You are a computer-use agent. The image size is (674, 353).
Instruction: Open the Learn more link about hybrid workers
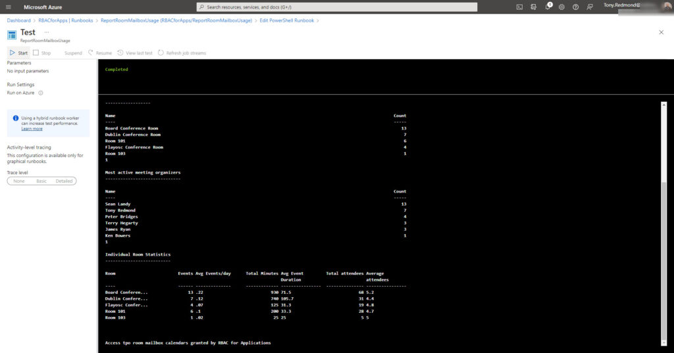[32, 128]
